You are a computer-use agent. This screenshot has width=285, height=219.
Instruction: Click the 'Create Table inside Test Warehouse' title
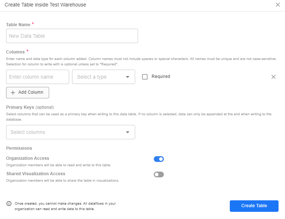(46, 5)
